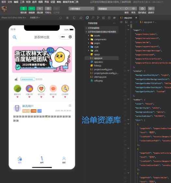Click the user avatar in the toolbar
Viewport: 171px width, 183px height.
(x=4, y=9)
